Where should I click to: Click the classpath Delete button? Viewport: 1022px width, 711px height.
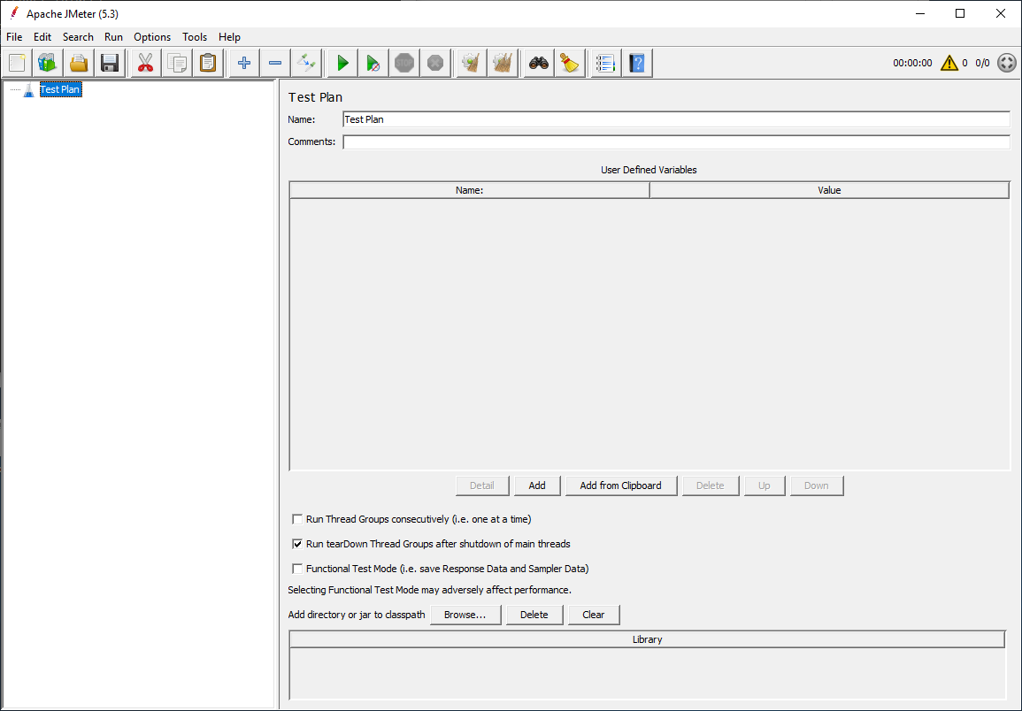pos(534,615)
